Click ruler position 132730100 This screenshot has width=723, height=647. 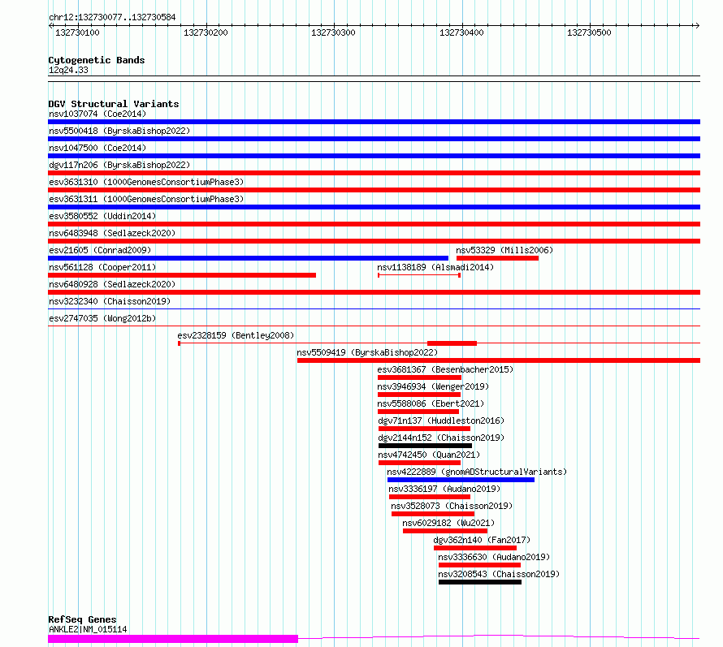[77, 32]
